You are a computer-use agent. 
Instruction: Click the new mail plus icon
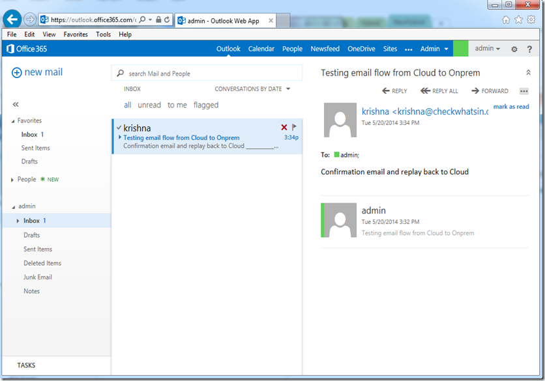coord(17,72)
